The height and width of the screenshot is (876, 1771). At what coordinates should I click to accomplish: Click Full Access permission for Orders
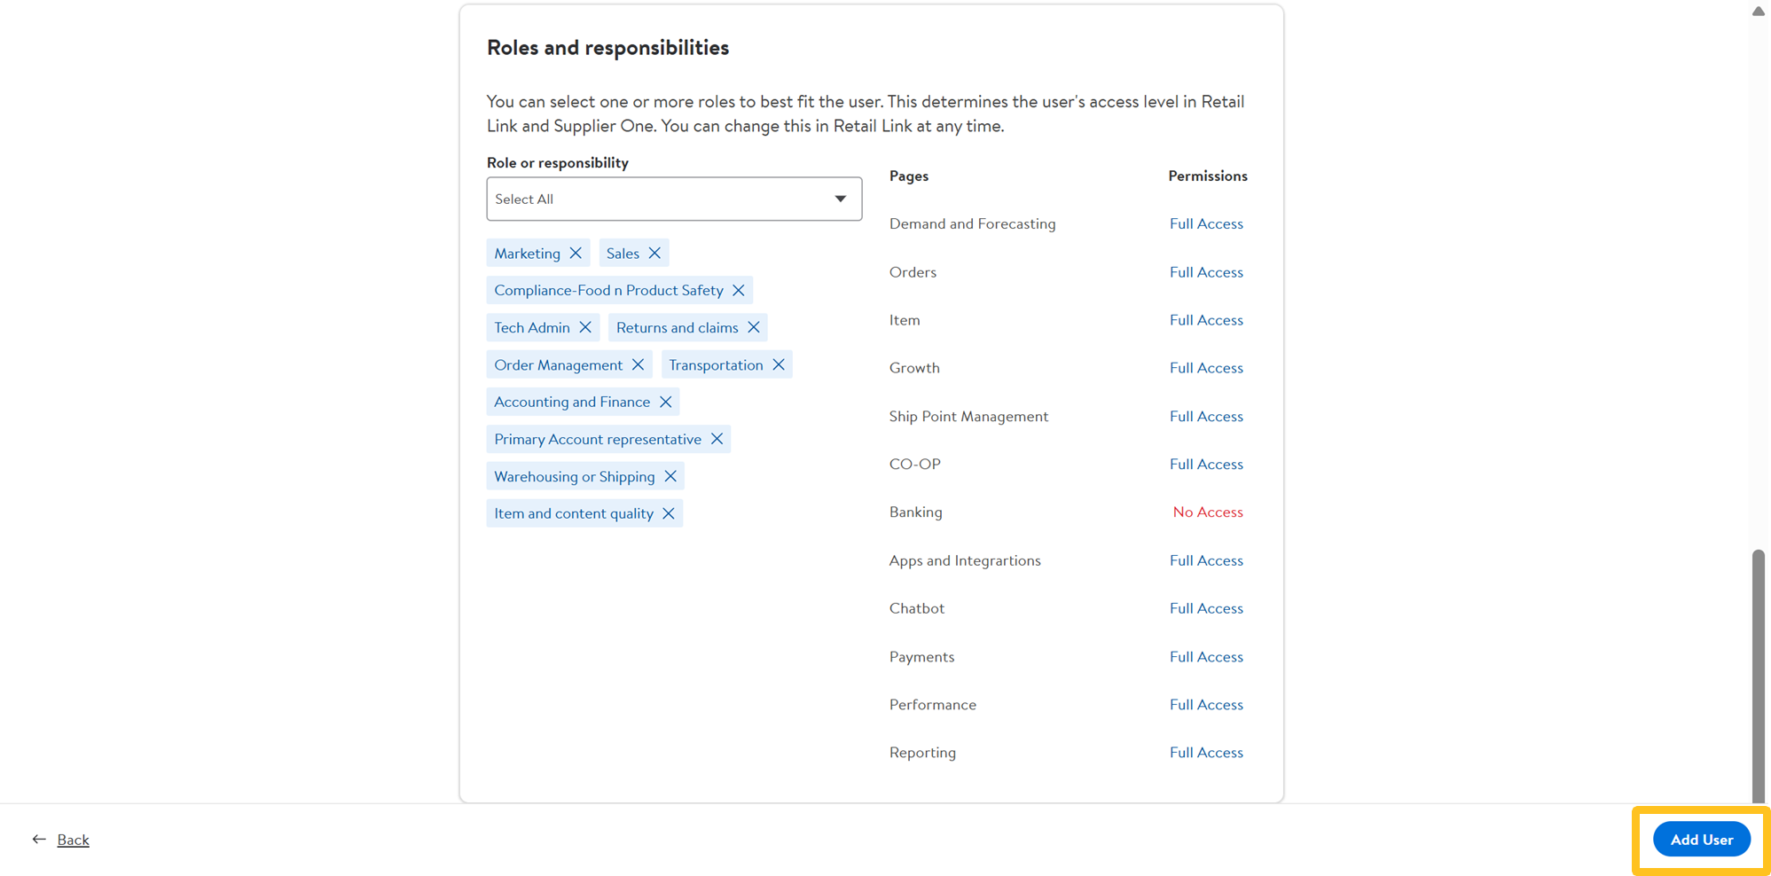(x=1205, y=272)
